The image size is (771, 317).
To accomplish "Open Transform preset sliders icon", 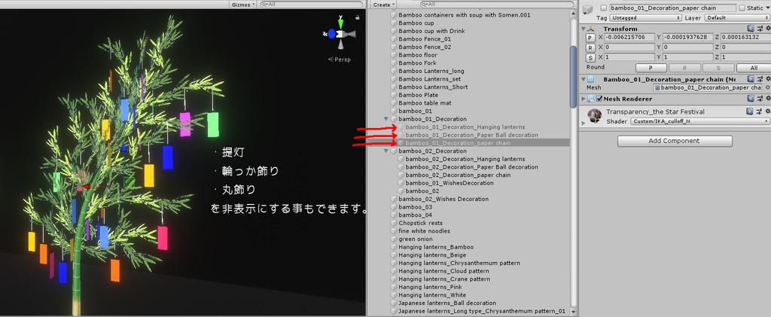I will click(759, 29).
